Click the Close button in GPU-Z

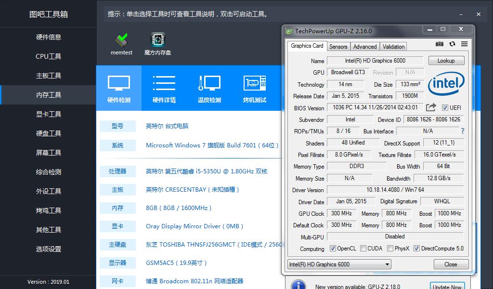[x=451, y=264]
